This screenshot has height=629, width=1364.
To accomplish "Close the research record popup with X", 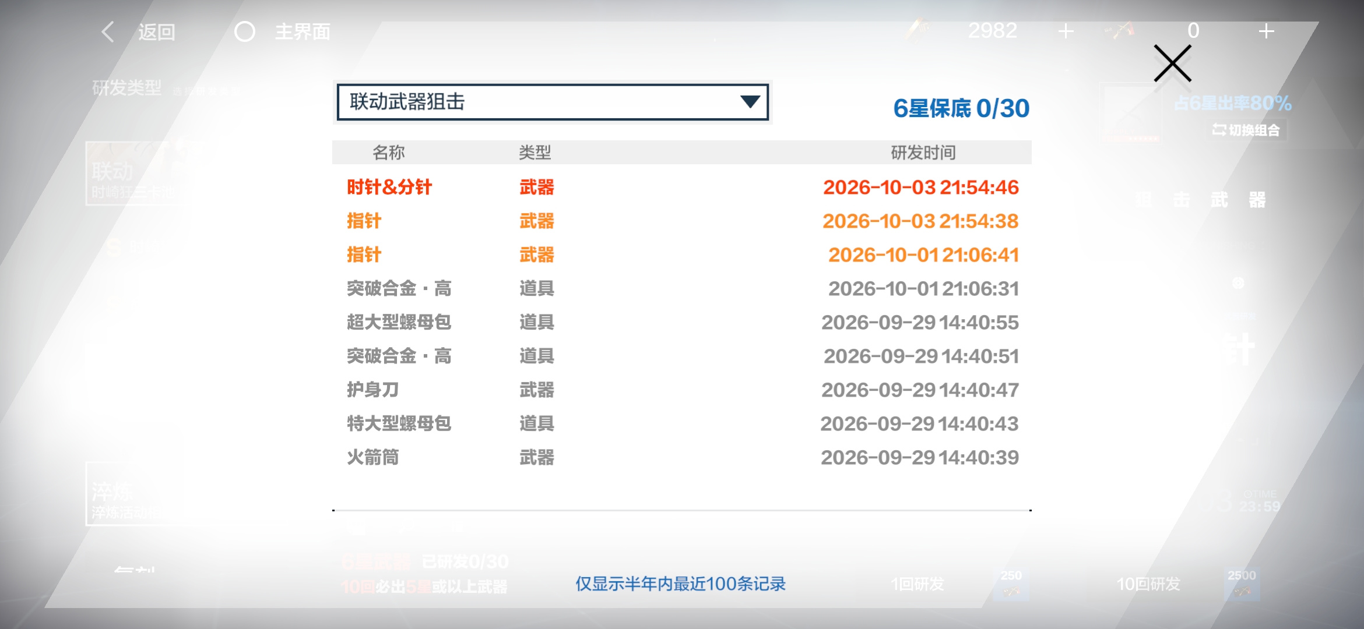I will (1172, 63).
